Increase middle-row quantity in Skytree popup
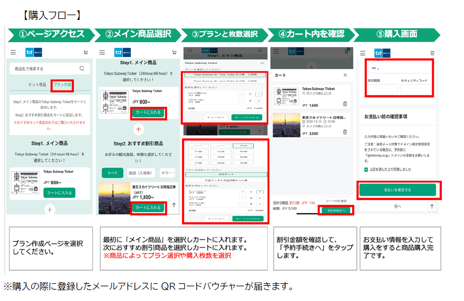 coord(260,198)
